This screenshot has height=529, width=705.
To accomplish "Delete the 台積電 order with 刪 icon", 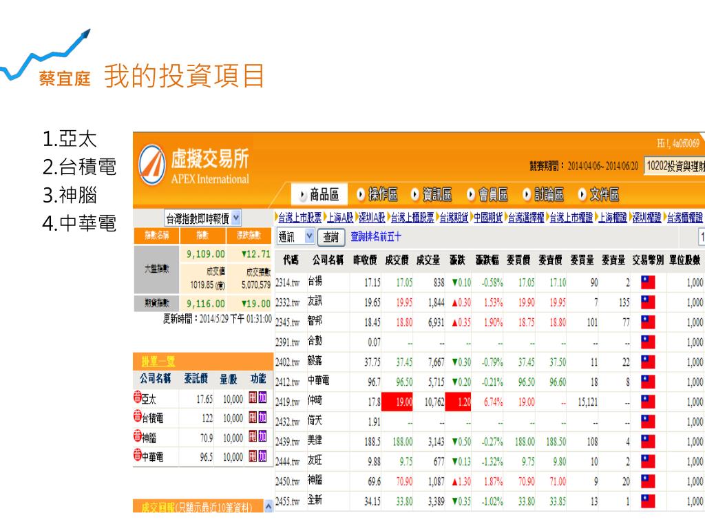I will 253,417.
